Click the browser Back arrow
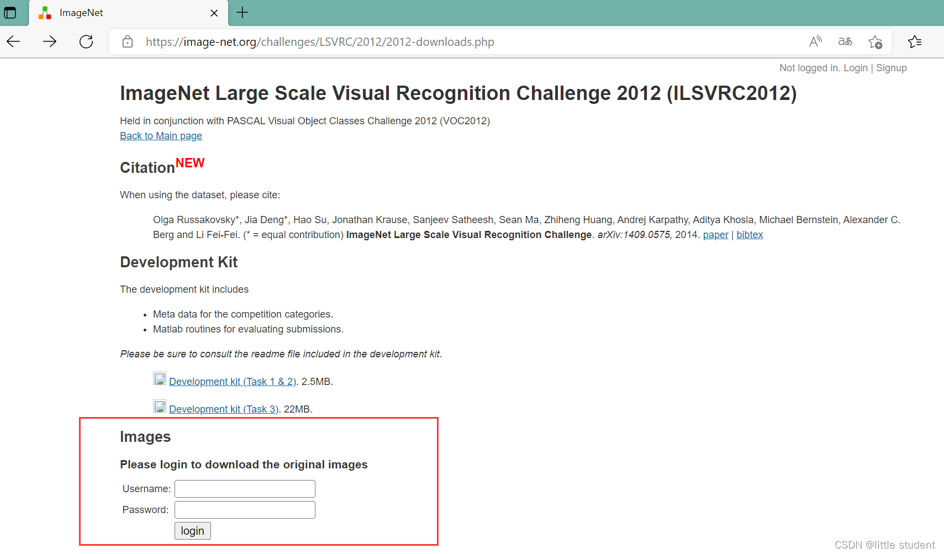 (13, 41)
